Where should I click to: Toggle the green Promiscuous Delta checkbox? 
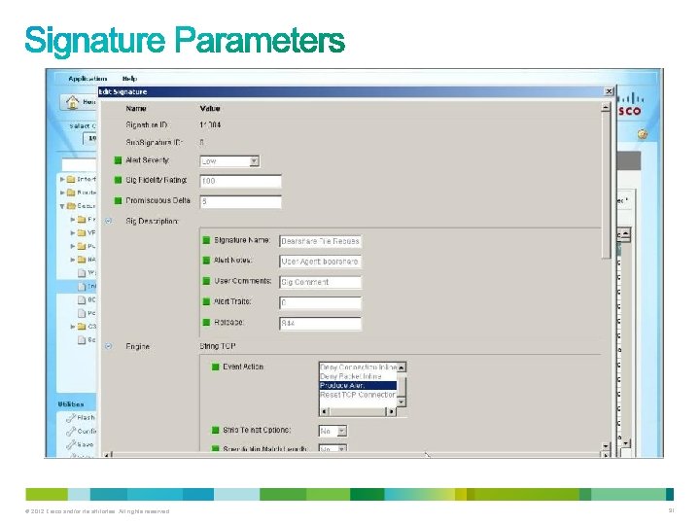pos(118,200)
